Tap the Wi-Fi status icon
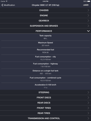Image resolution: width=91 pixels, height=121 pixels. pyautogui.click(x=7, y=1)
